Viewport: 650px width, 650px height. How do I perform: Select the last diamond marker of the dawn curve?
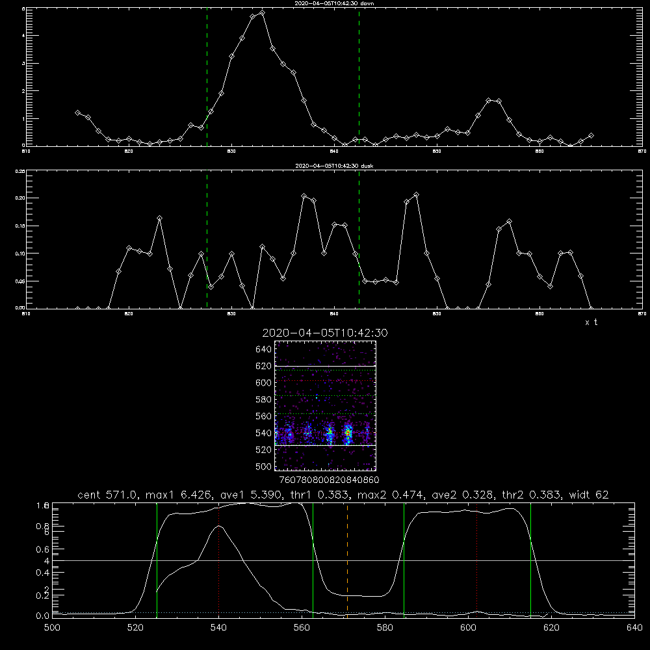(591, 136)
